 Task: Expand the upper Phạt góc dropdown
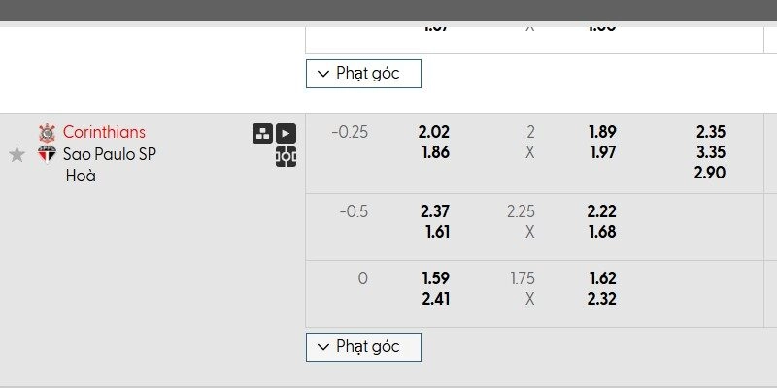pyautogui.click(x=363, y=73)
